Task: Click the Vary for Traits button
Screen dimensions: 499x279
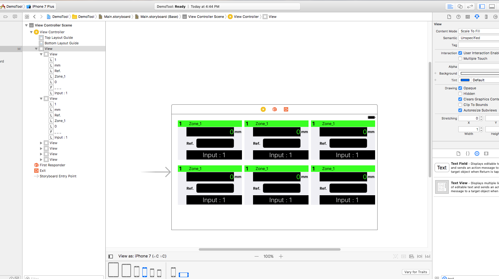Action: (416, 272)
